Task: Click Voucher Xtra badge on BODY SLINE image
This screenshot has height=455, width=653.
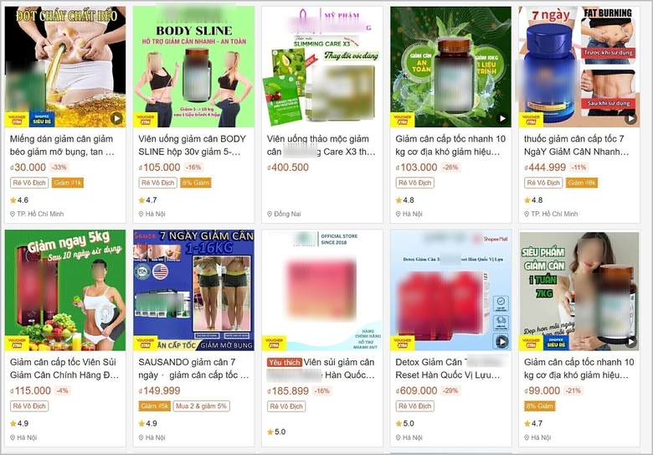Action: click(x=145, y=120)
